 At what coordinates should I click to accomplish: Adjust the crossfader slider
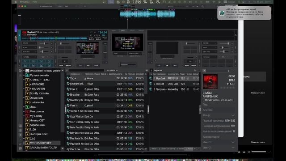(127, 64)
